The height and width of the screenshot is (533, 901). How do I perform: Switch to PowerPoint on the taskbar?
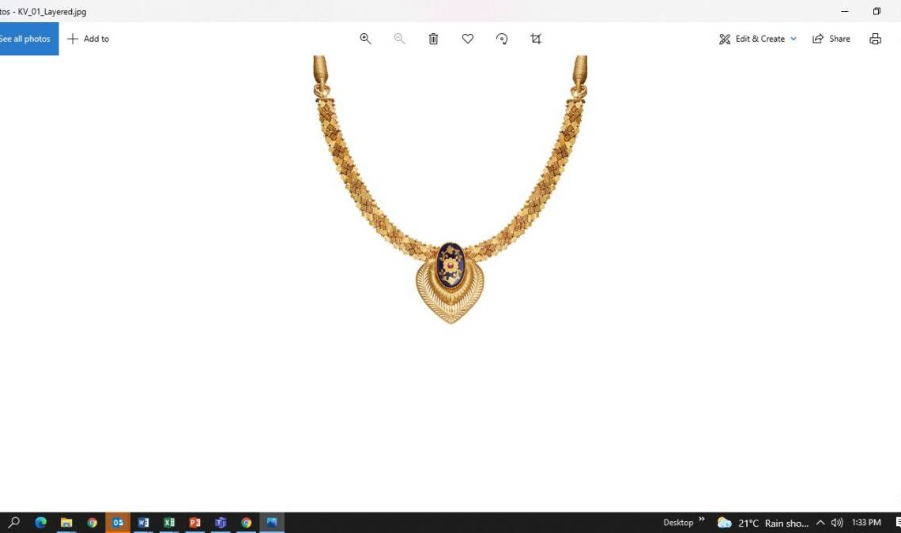(194, 522)
